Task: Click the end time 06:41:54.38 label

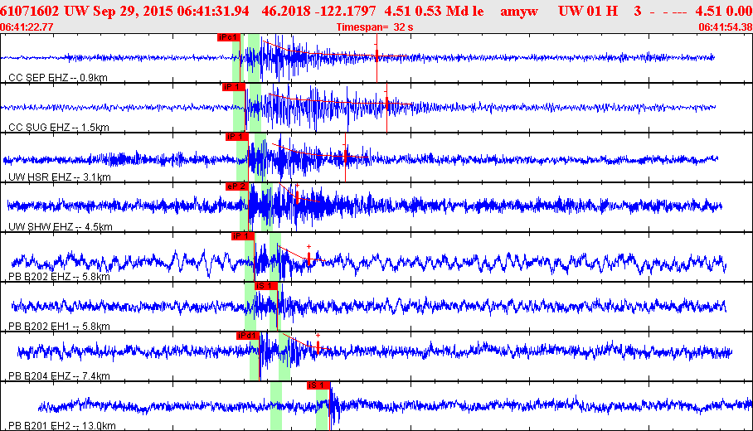Action: click(725, 27)
